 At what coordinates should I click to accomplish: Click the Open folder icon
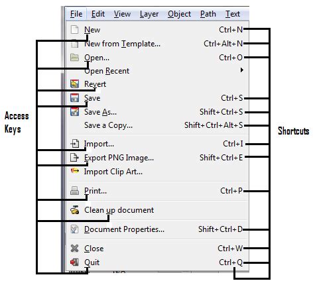click(x=74, y=58)
